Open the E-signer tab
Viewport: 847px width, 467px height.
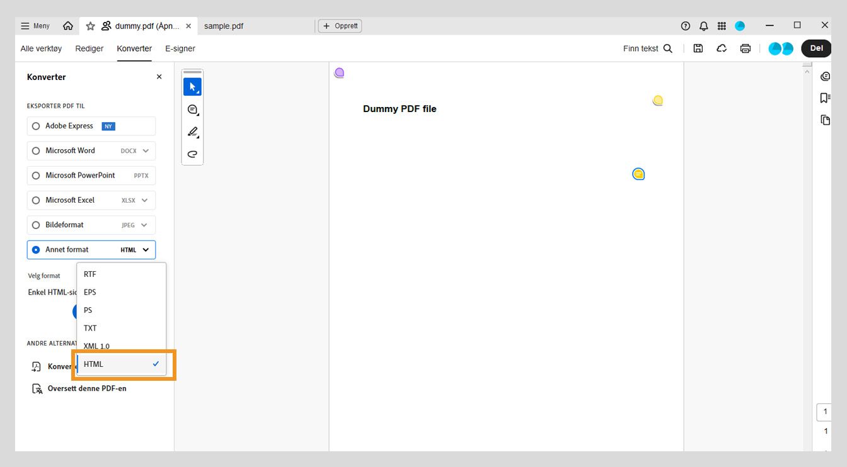[180, 48]
